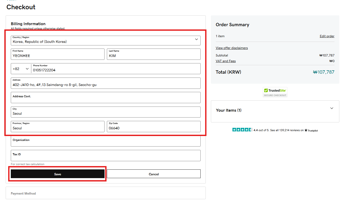Click the Last Name field containing KIM
The image size is (346, 202).
tap(154, 54)
